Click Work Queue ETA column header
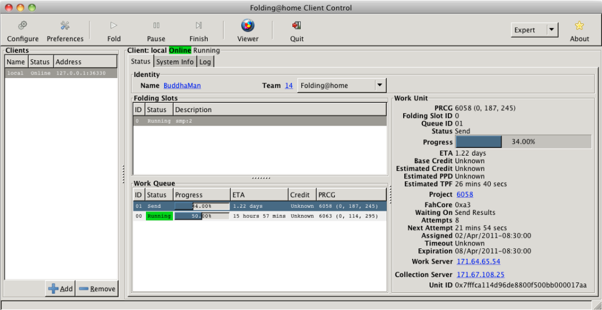Image resolution: width=602 pixels, height=310 pixels. (259, 195)
